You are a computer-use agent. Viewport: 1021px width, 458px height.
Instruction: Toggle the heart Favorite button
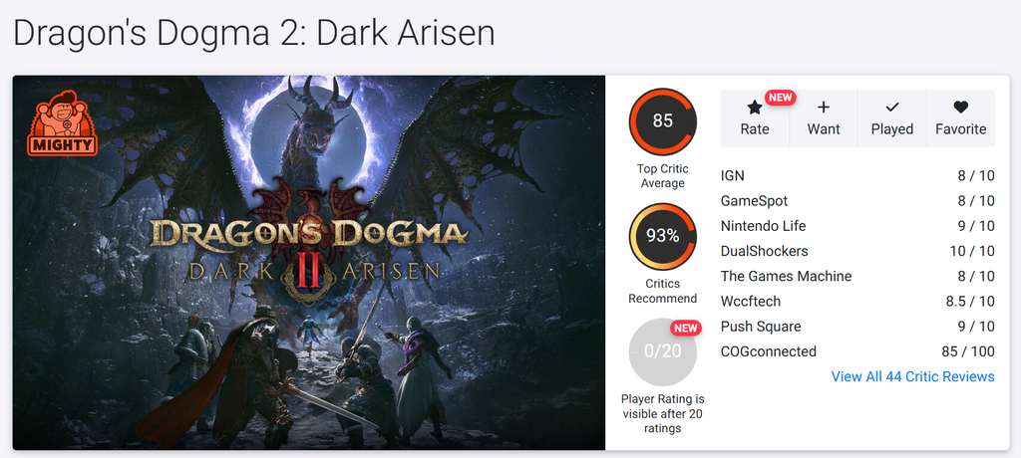tap(960, 118)
